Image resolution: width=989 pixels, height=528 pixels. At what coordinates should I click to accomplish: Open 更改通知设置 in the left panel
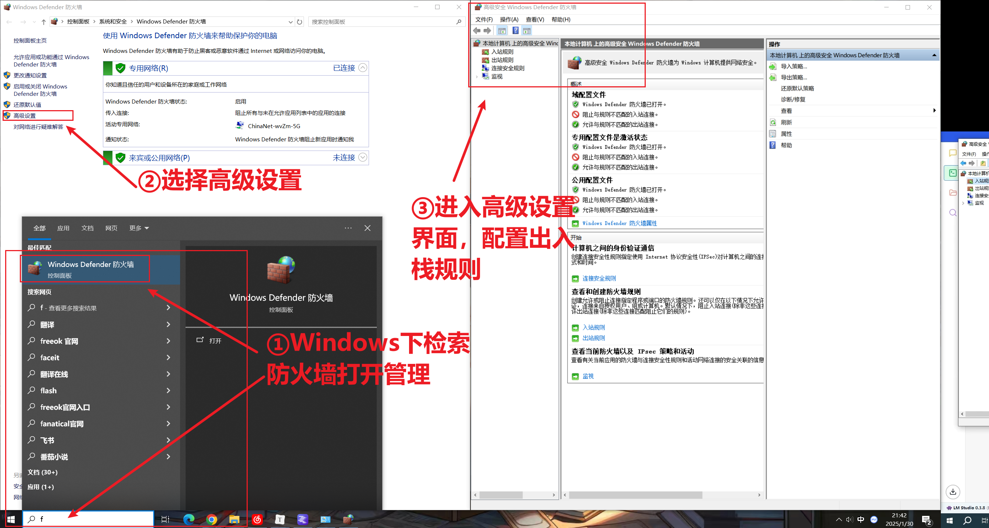[x=30, y=76]
